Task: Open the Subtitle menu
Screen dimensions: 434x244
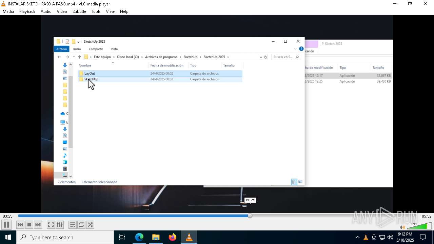Action: pyautogui.click(x=79, y=11)
